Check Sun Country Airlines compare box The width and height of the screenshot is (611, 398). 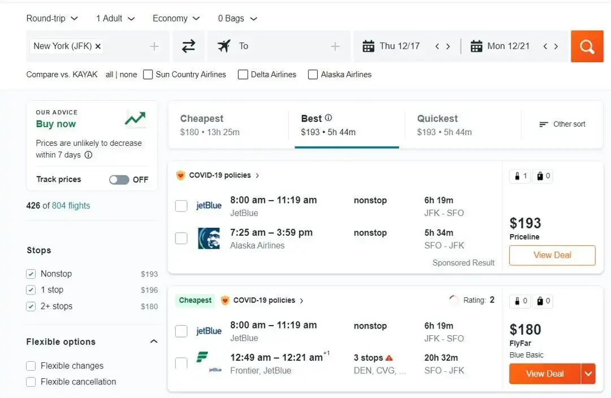pyautogui.click(x=148, y=75)
